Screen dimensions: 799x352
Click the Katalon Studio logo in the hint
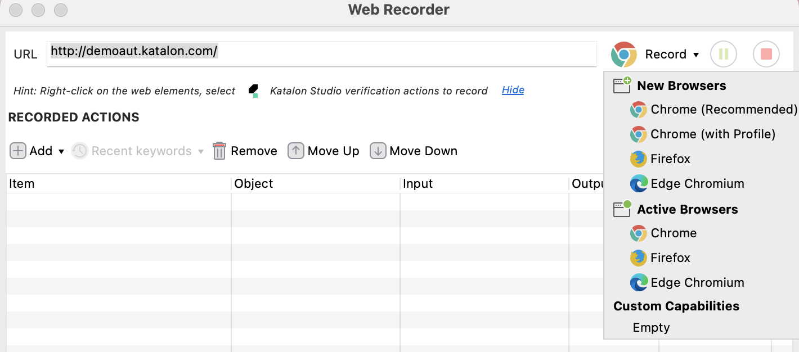coord(253,90)
